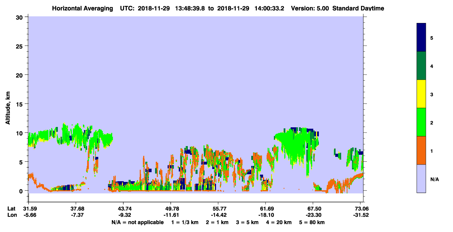
Task: Click the bright green colorbar segment labeled 2
Action: (x=421, y=122)
